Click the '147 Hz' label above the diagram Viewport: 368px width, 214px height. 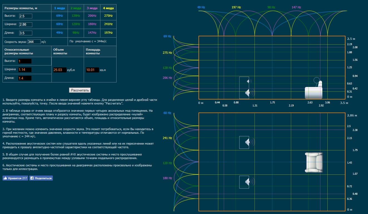pos(296,7)
